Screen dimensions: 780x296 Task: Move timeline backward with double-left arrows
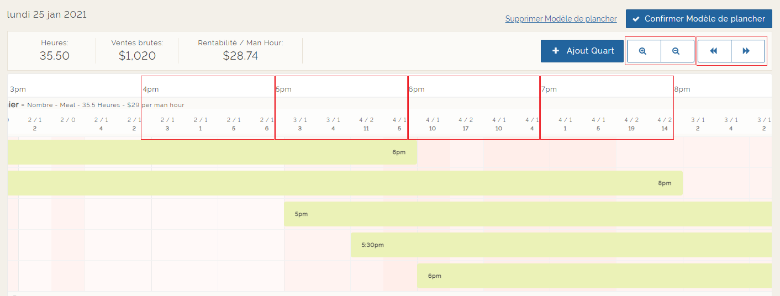click(x=714, y=51)
